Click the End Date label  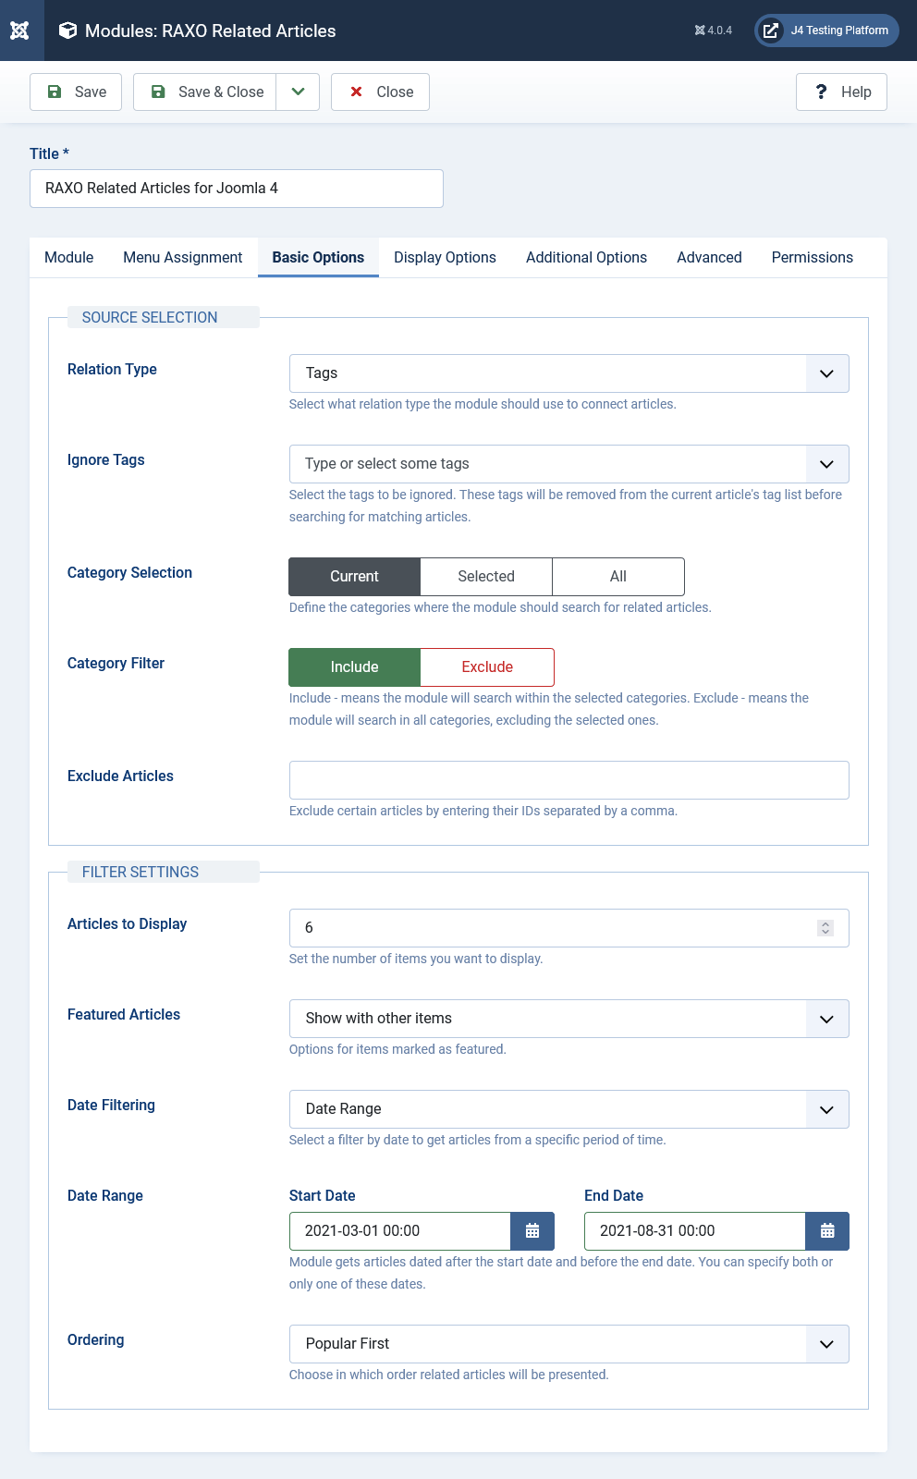[614, 1196]
